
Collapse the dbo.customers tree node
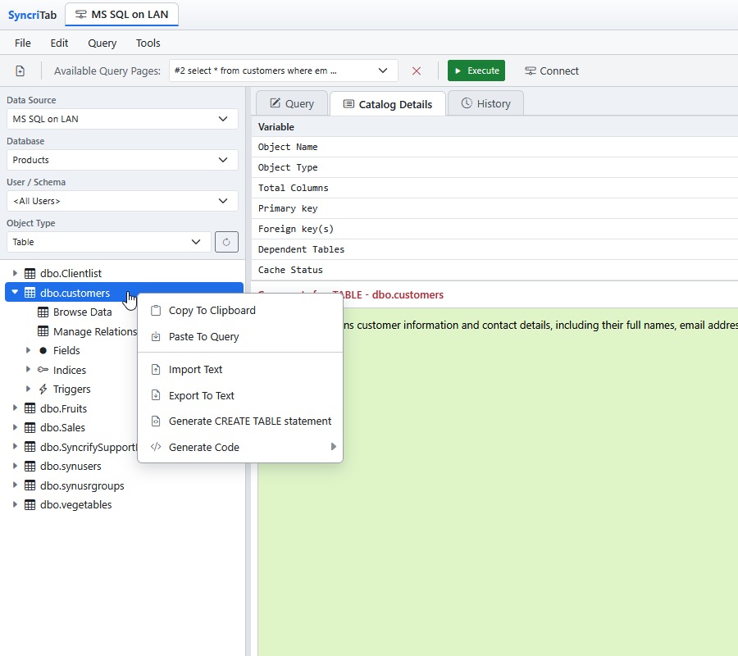click(15, 292)
